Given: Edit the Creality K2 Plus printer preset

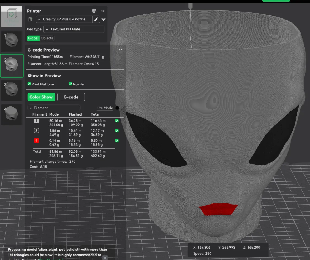Looking at the screenshot, I should (96, 19).
